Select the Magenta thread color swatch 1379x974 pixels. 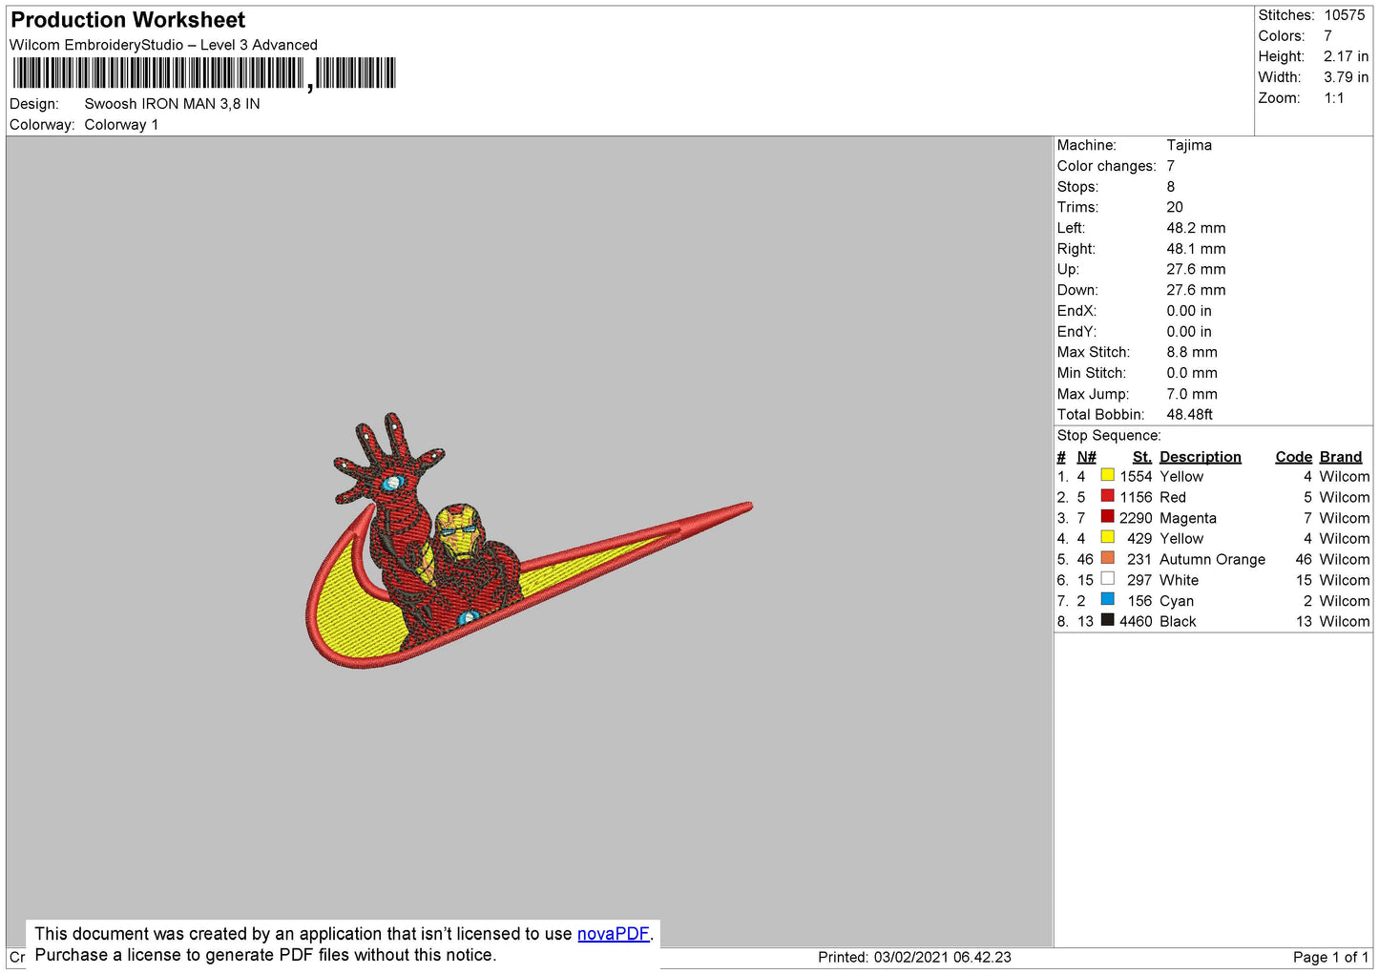coord(1107,517)
